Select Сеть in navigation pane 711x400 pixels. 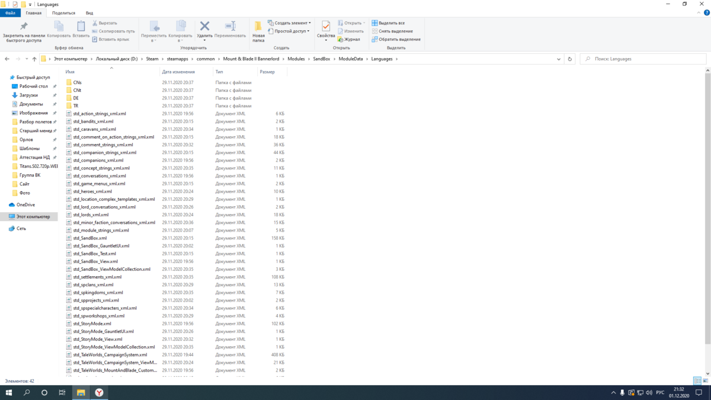[x=21, y=228]
